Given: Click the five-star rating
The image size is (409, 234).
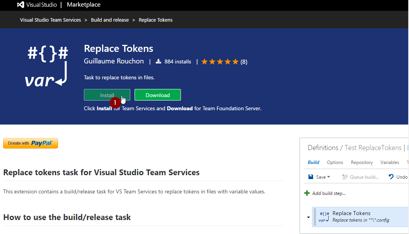Looking at the screenshot, I should point(220,61).
